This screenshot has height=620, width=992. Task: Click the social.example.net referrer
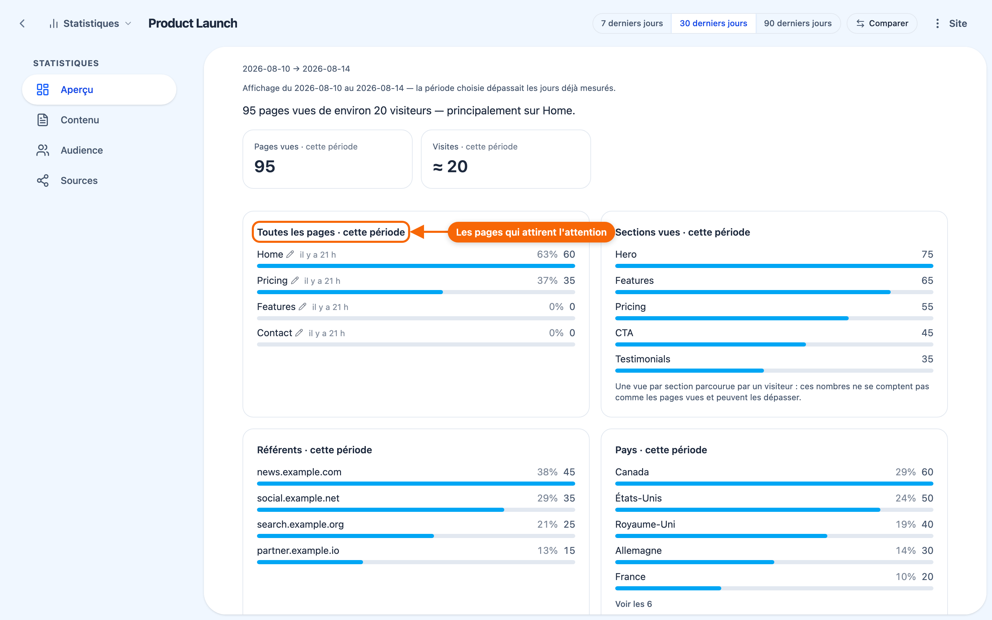(298, 498)
